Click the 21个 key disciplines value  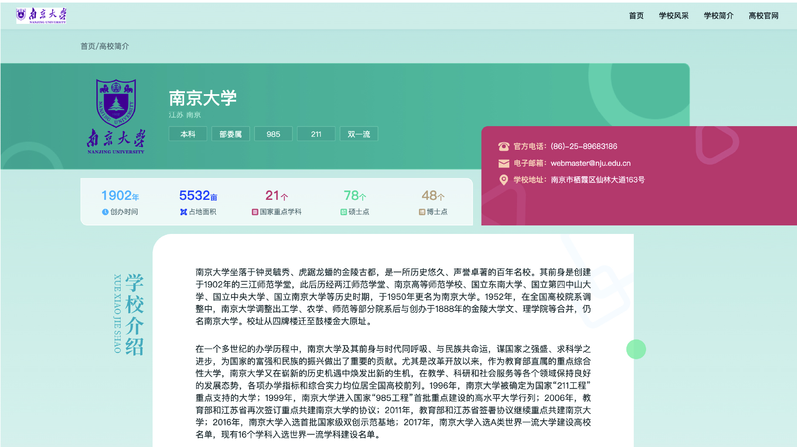pyautogui.click(x=277, y=196)
